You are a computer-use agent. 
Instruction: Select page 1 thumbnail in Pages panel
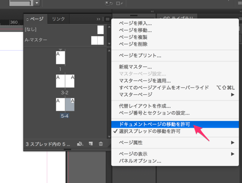coord(60,57)
